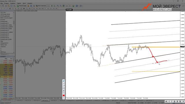Zoom in the chart with magnifier plus

click(x=58, y=6)
